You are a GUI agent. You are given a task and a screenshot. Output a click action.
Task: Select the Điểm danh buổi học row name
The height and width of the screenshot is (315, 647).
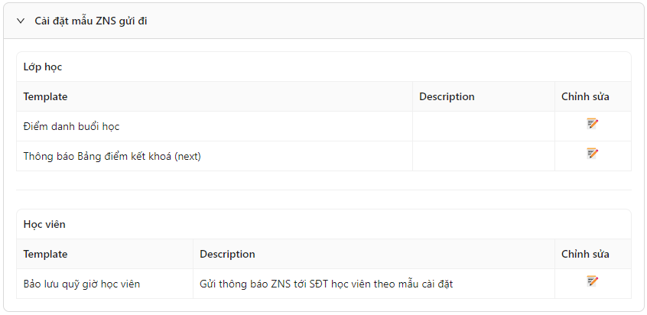71,127
